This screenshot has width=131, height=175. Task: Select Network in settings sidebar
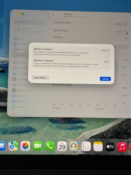pos(20,49)
